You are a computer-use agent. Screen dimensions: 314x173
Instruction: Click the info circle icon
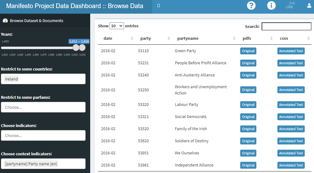tap(271, 5)
